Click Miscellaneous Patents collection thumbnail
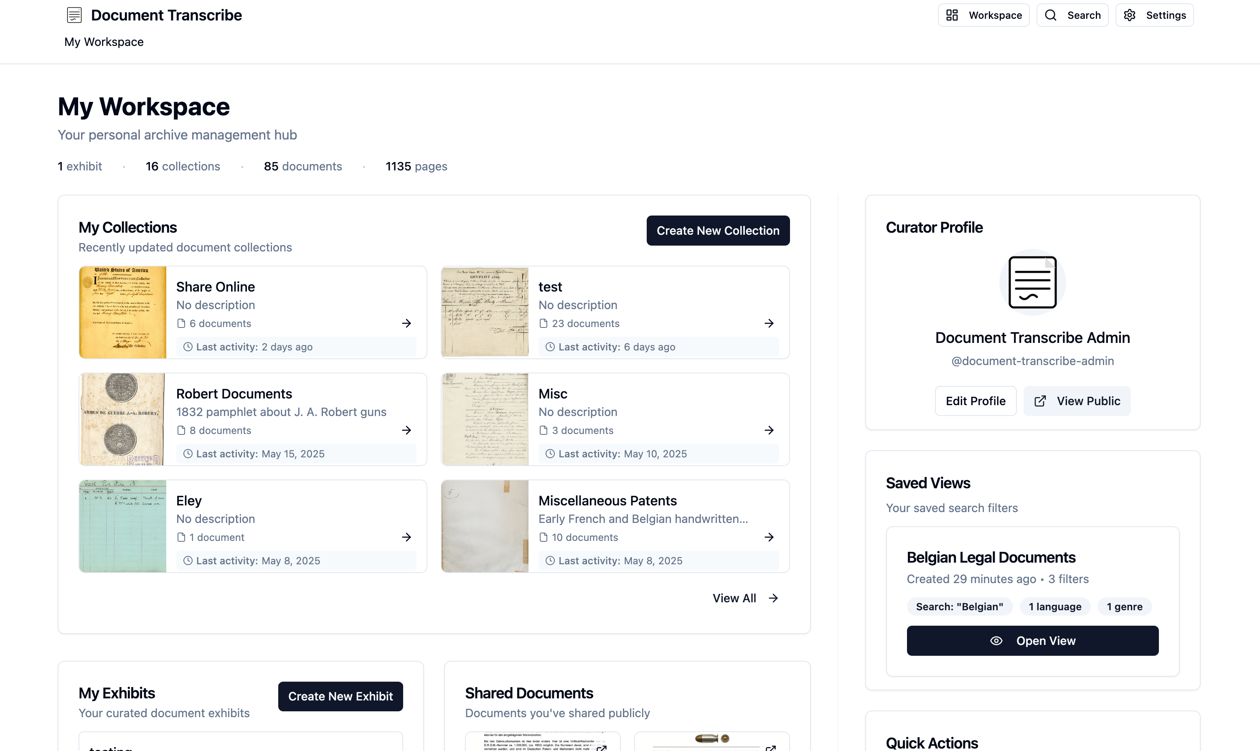This screenshot has height=751, width=1260. (x=485, y=526)
